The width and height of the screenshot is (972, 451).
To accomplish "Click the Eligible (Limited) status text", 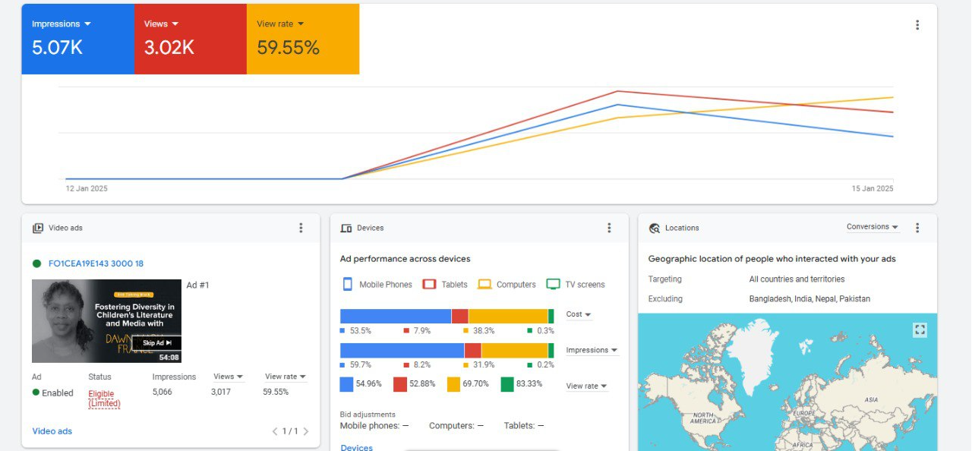I will pyautogui.click(x=104, y=399).
